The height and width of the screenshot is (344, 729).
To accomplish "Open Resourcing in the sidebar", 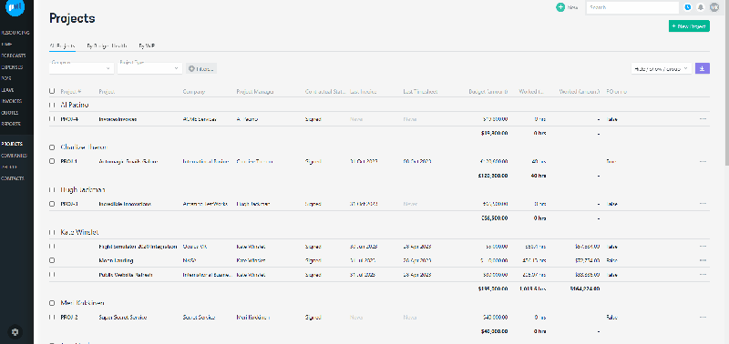I will click(x=15, y=33).
